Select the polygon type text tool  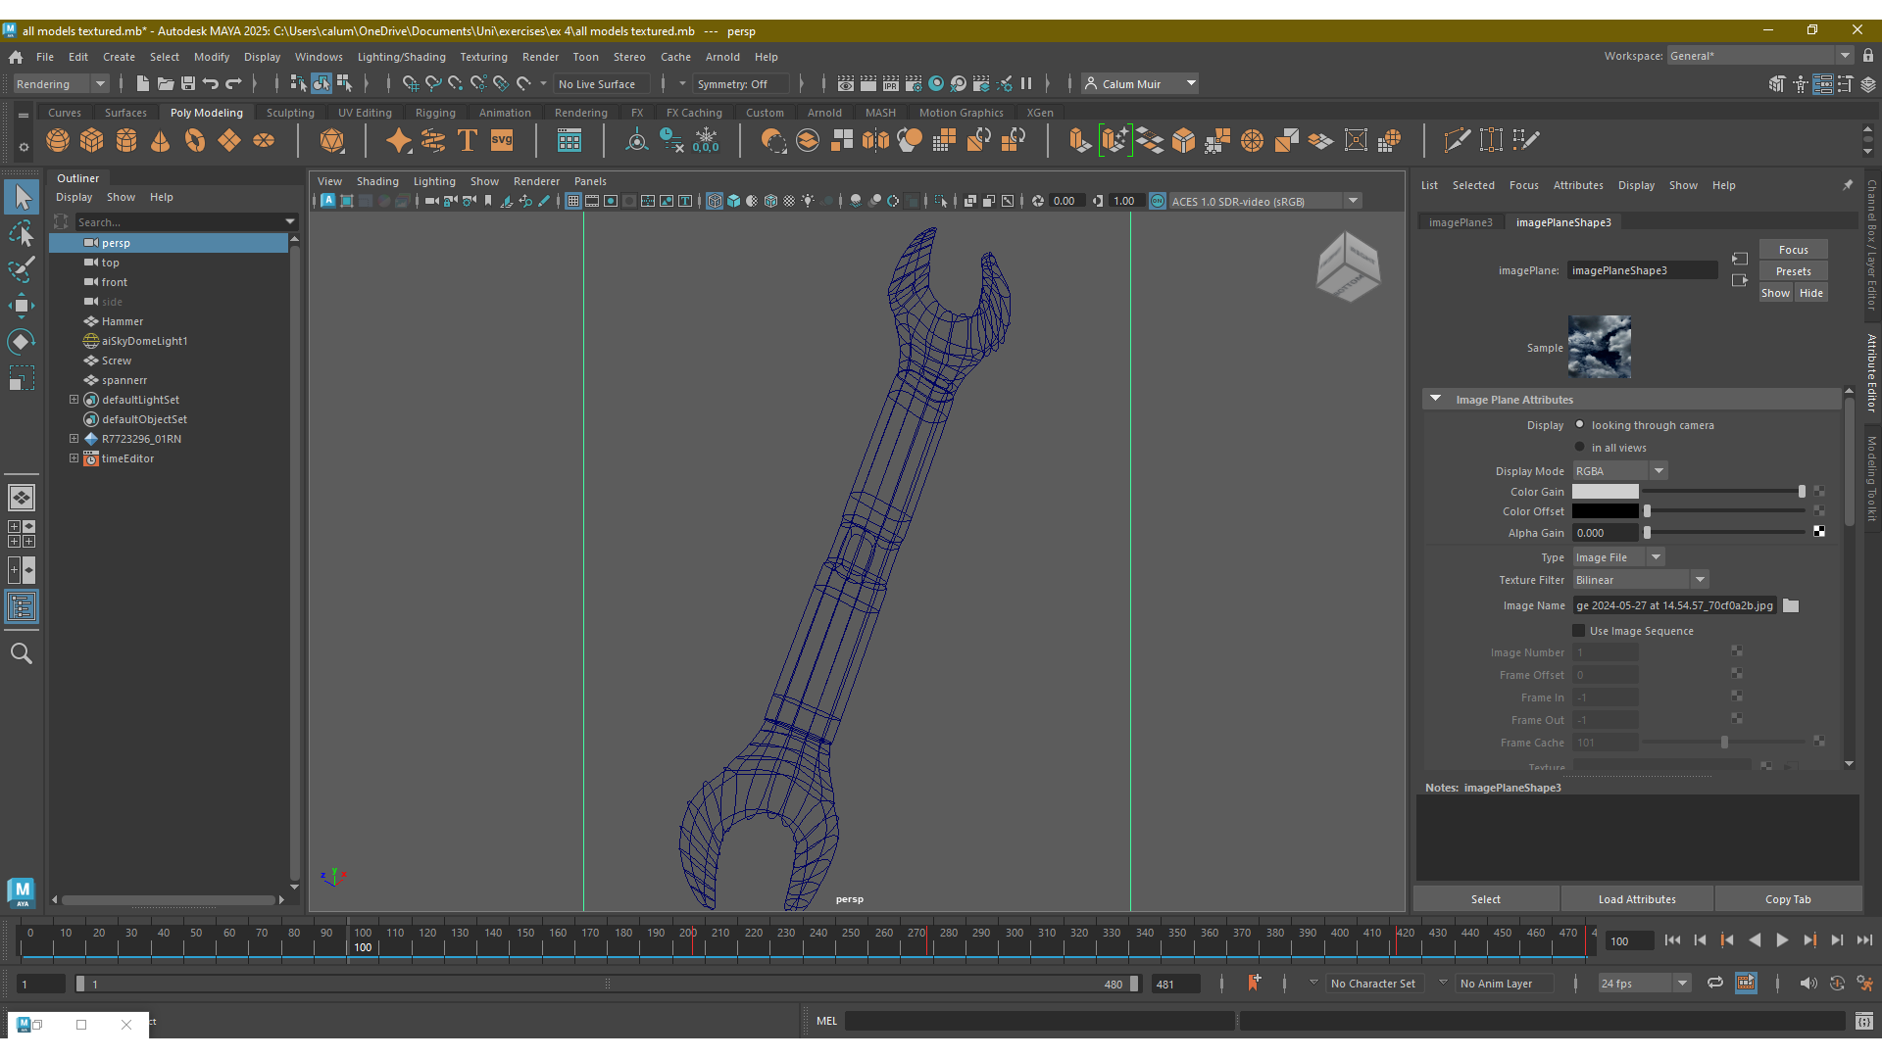point(468,141)
